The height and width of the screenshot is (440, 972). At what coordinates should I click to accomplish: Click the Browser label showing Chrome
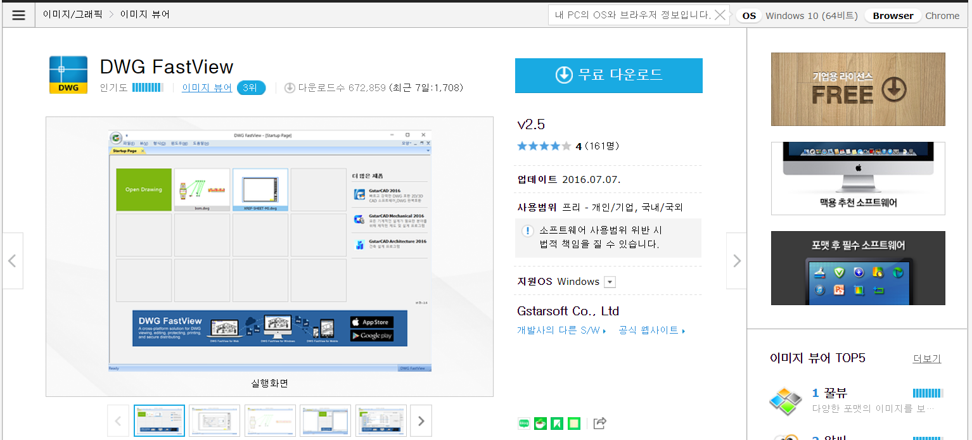click(942, 16)
